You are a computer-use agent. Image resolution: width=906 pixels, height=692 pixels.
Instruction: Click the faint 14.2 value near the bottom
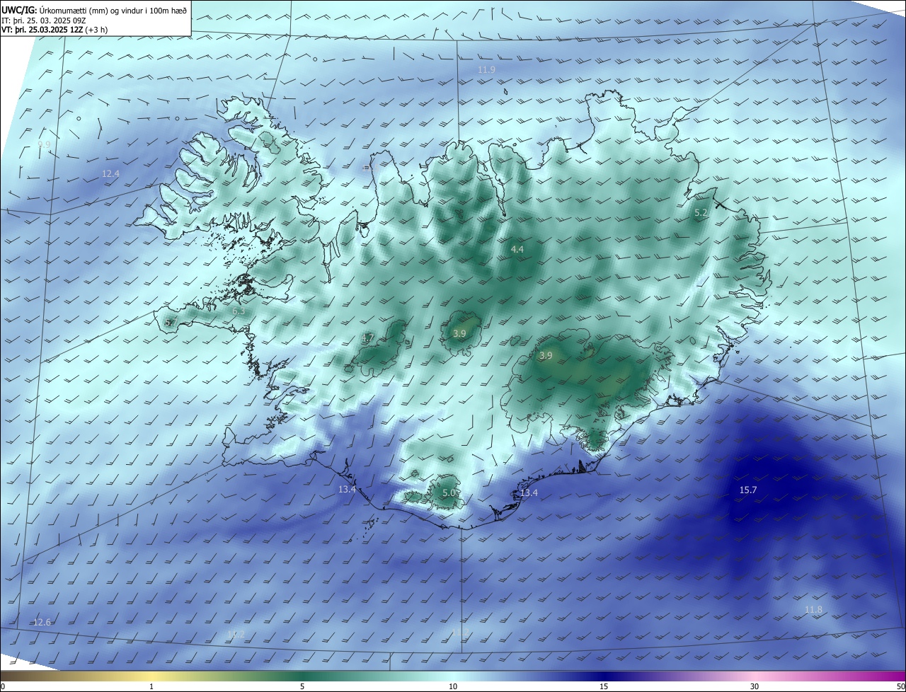point(236,634)
